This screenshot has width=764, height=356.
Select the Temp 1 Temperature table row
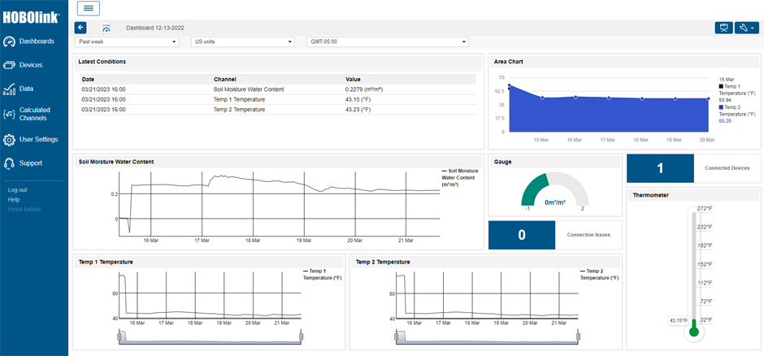pyautogui.click(x=278, y=99)
